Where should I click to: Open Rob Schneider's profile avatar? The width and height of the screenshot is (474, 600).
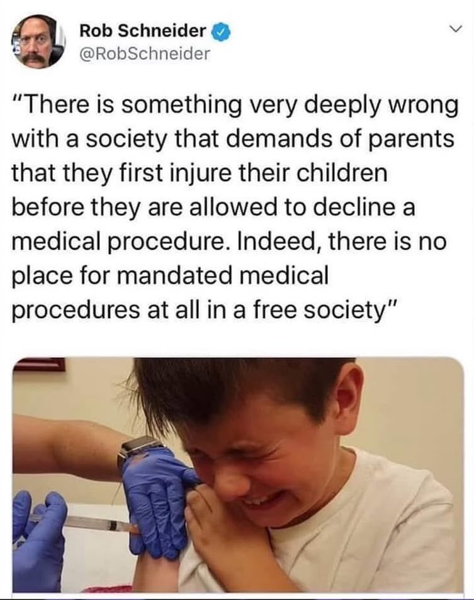click(39, 42)
